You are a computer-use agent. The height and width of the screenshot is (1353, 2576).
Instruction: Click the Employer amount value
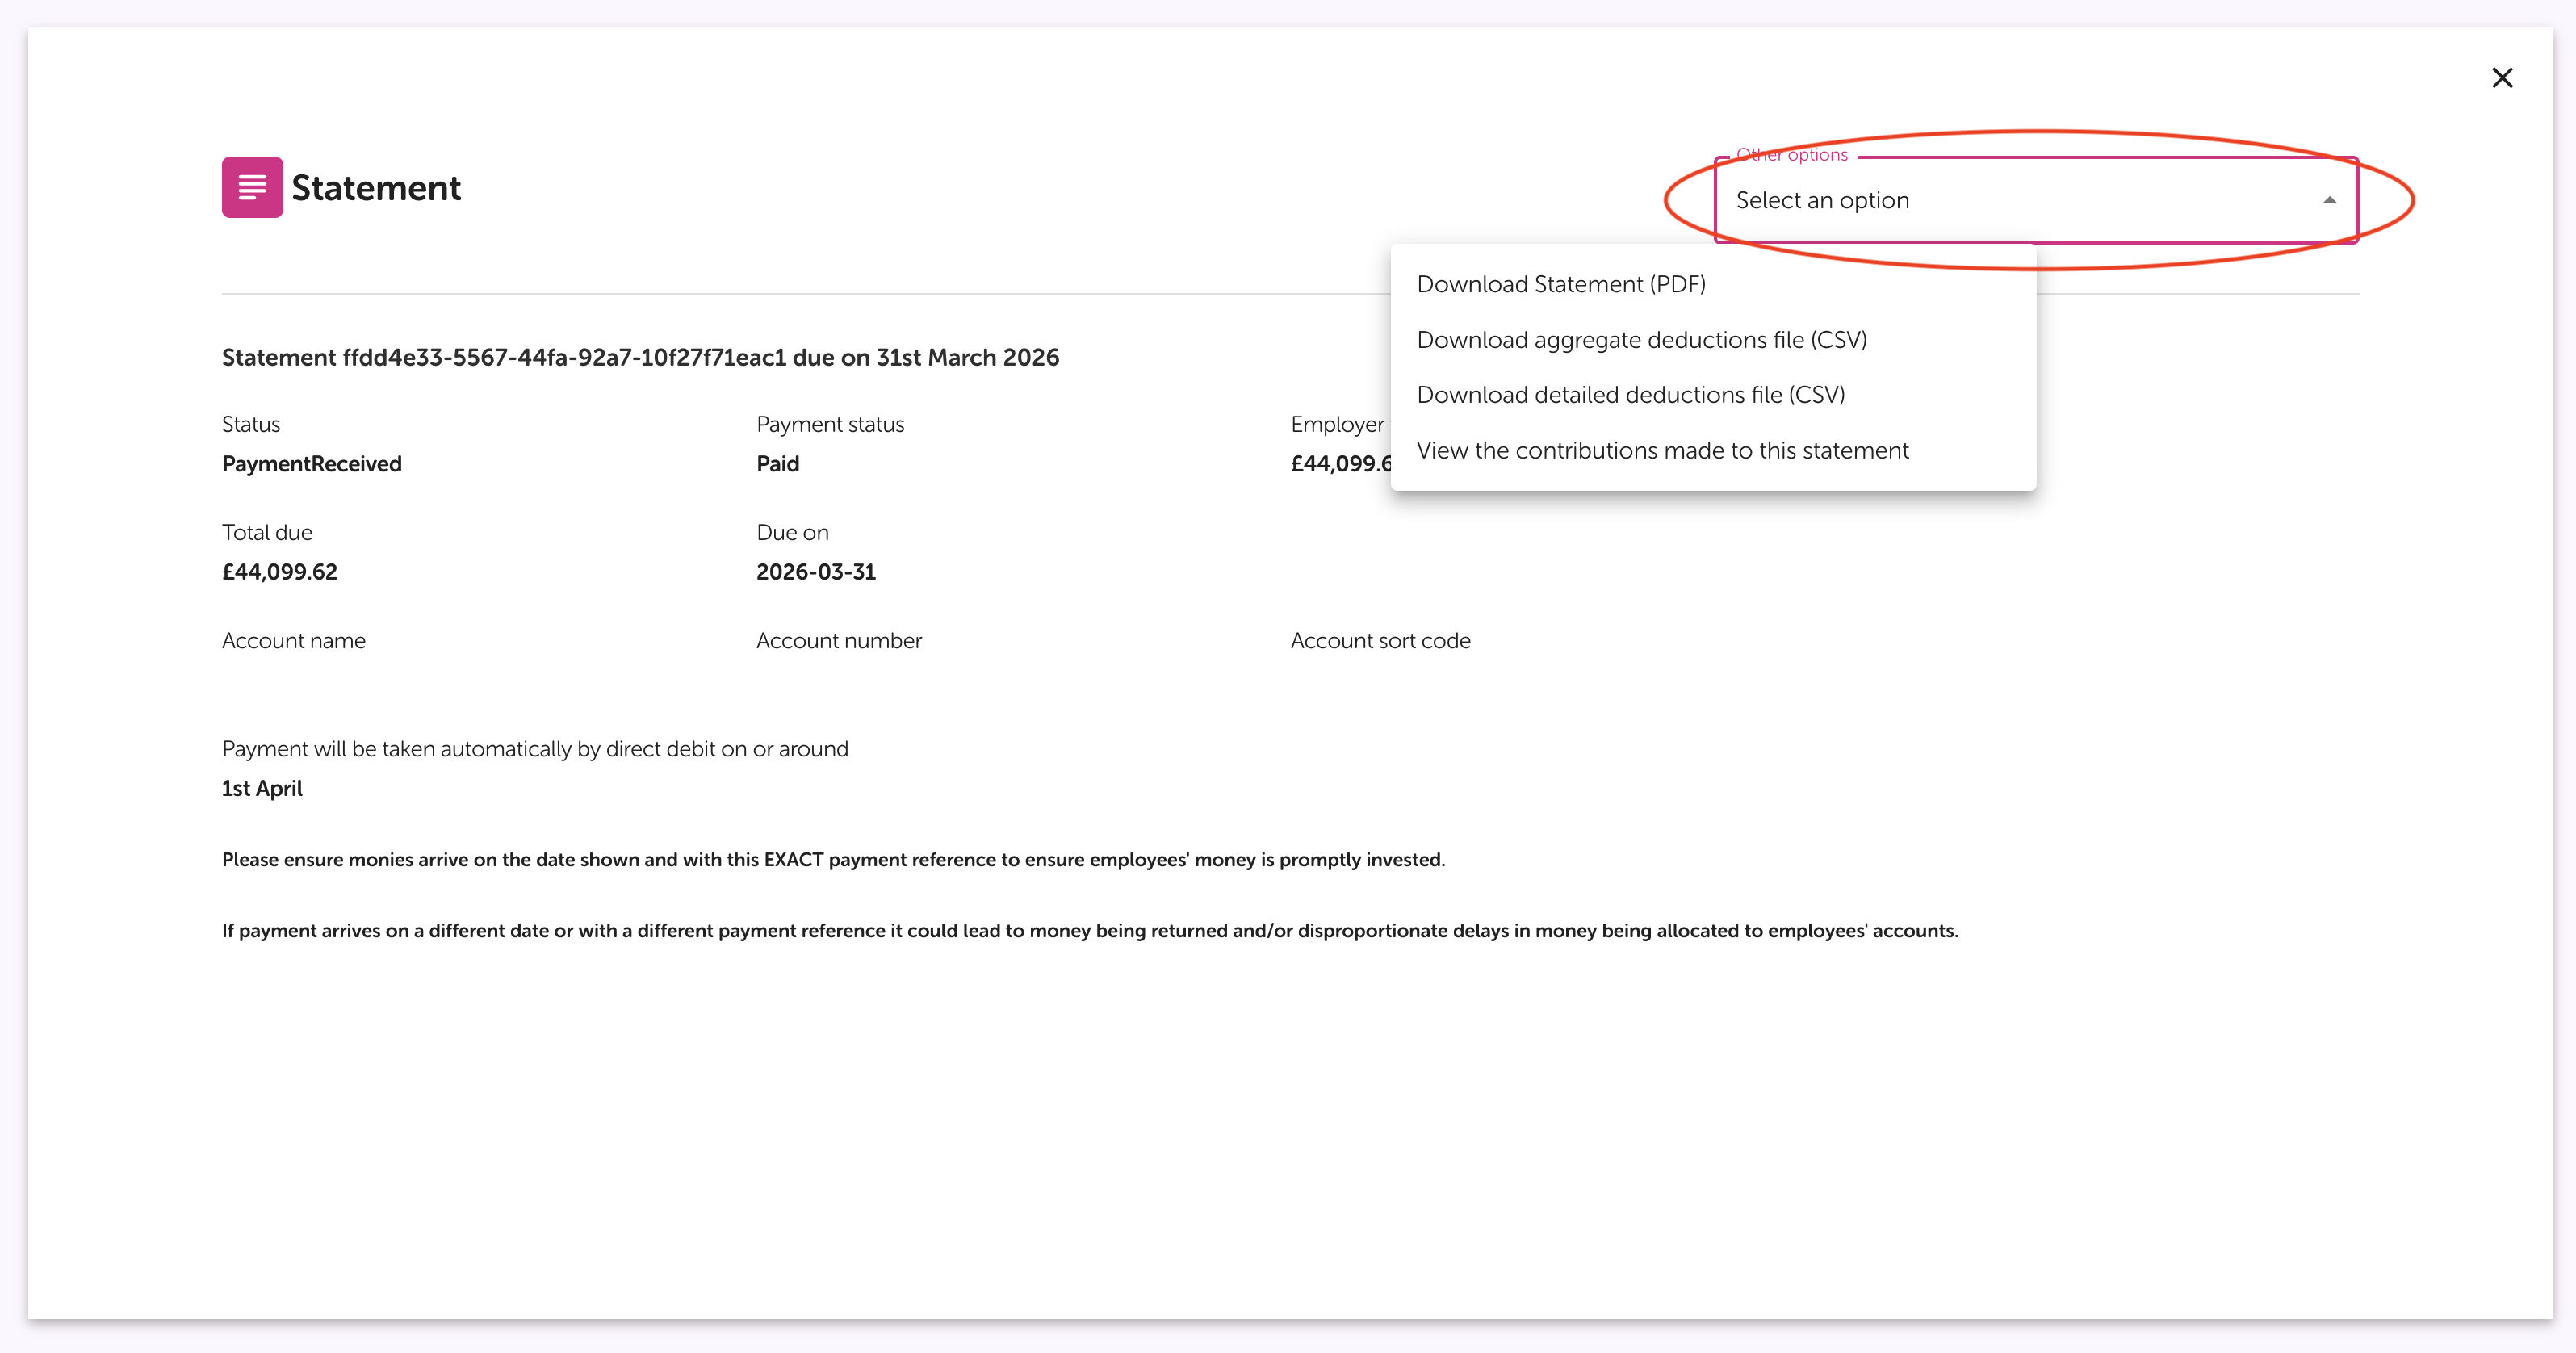point(1341,464)
